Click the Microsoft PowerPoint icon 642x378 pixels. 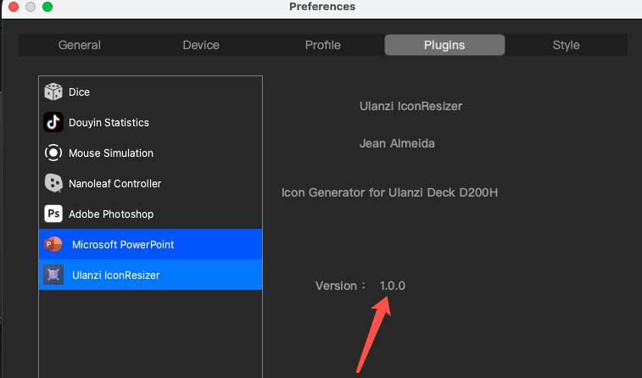tap(53, 244)
